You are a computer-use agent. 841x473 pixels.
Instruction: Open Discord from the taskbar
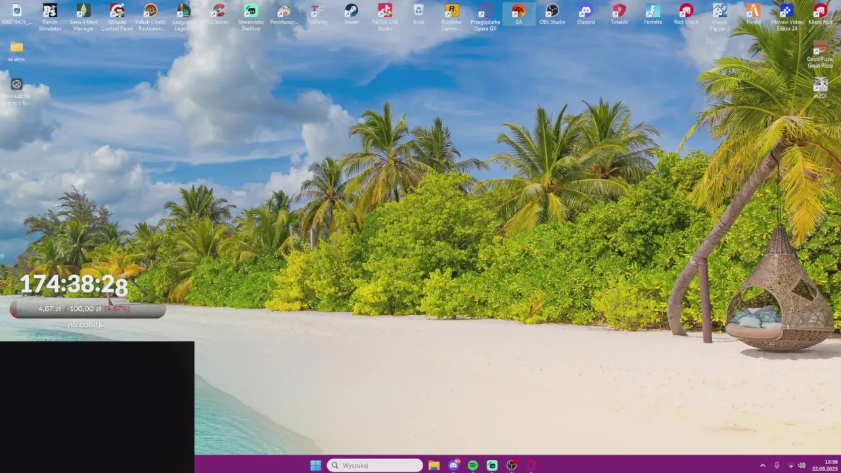coord(453,465)
